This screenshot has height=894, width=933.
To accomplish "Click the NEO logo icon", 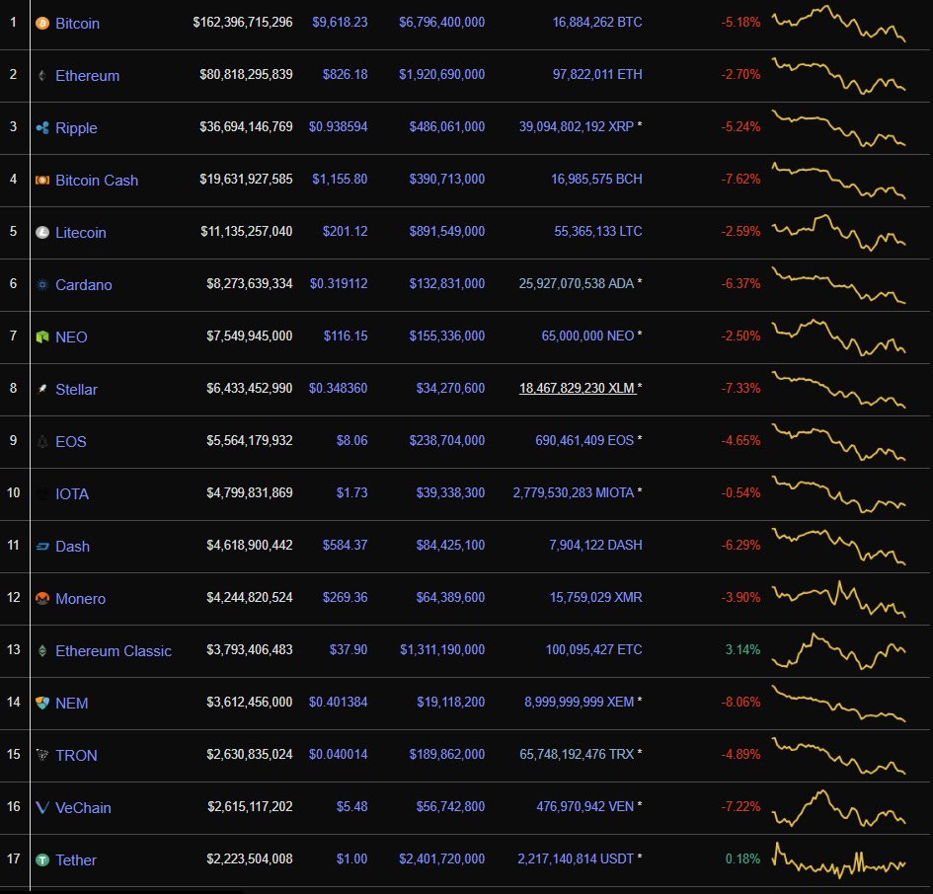I will [x=42, y=336].
